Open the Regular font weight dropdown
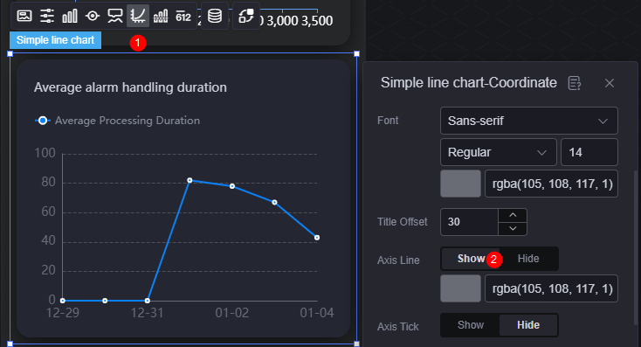The width and height of the screenshot is (641, 347). 499,152
